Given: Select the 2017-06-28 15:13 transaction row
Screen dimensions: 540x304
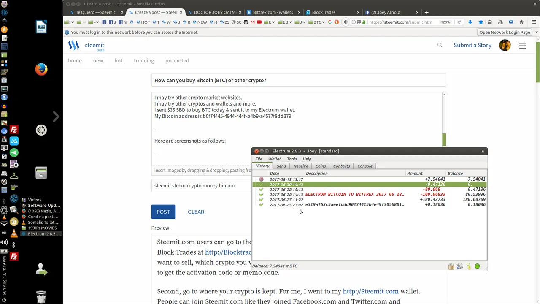Looking at the screenshot, I should (369, 190).
